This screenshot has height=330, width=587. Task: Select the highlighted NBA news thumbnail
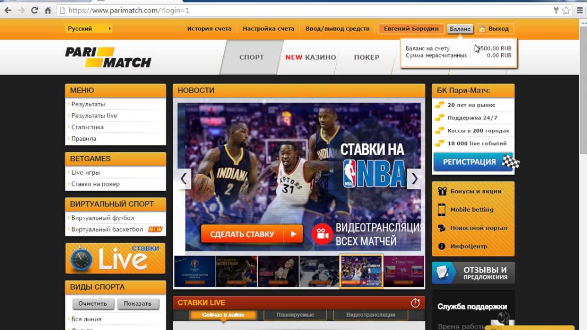pos(361,271)
